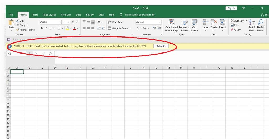Switch to the Data tab
The width and height of the screenshot is (269, 139).
pyautogui.click(x=78, y=15)
